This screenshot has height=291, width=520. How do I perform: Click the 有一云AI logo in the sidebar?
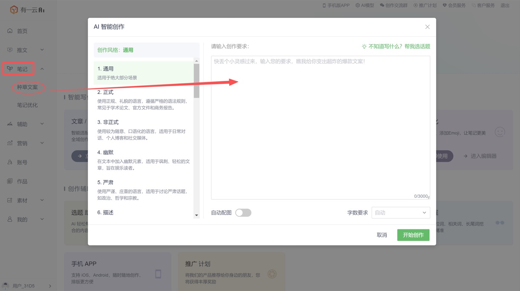(x=27, y=10)
